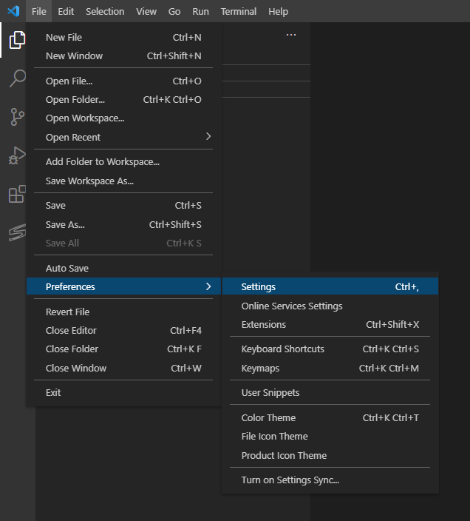Image resolution: width=470 pixels, height=521 pixels.
Task: Click the S-shaped icon at bottom of activity bar
Action: [16, 233]
